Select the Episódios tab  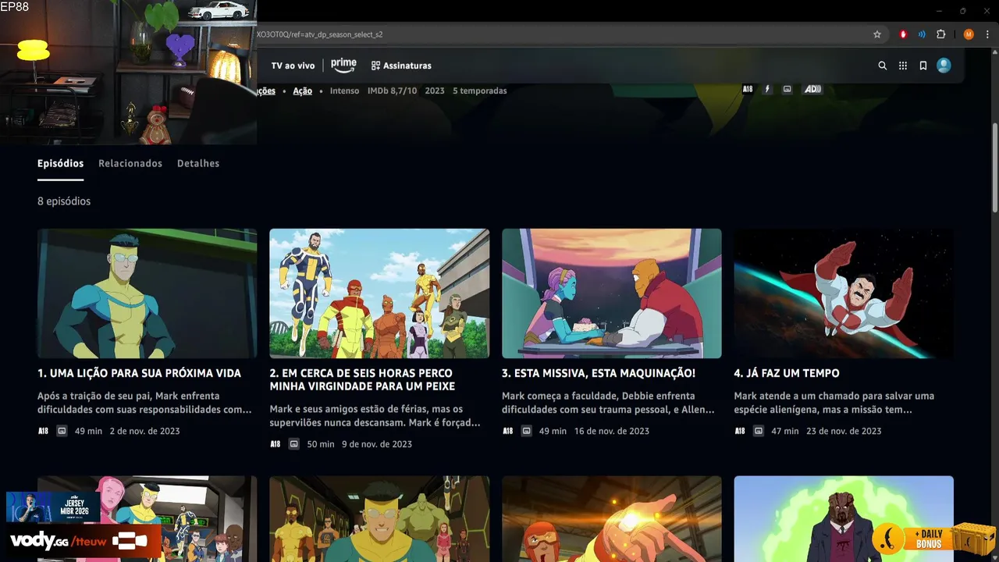pos(60,163)
